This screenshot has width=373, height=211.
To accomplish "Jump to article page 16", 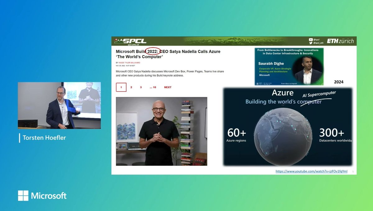I will [153, 87].
